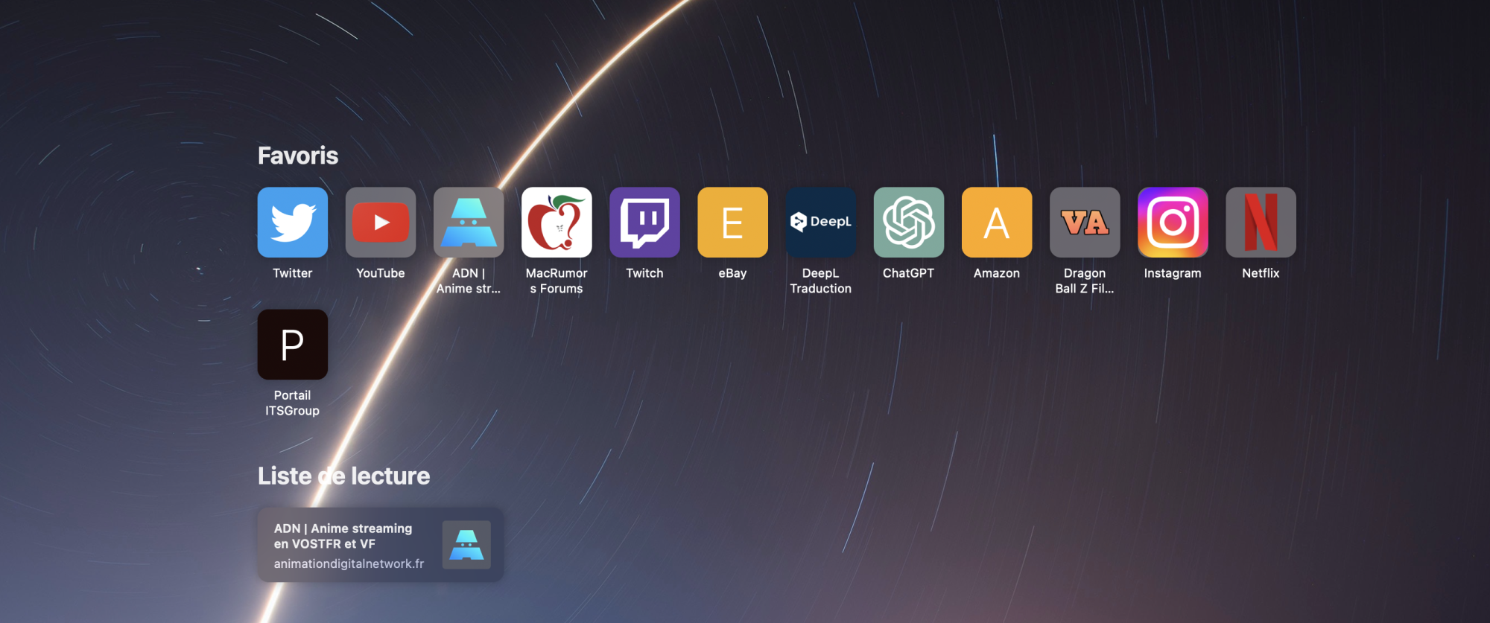The image size is (1490, 623).
Task: Click the Twitter label text
Action: click(293, 273)
